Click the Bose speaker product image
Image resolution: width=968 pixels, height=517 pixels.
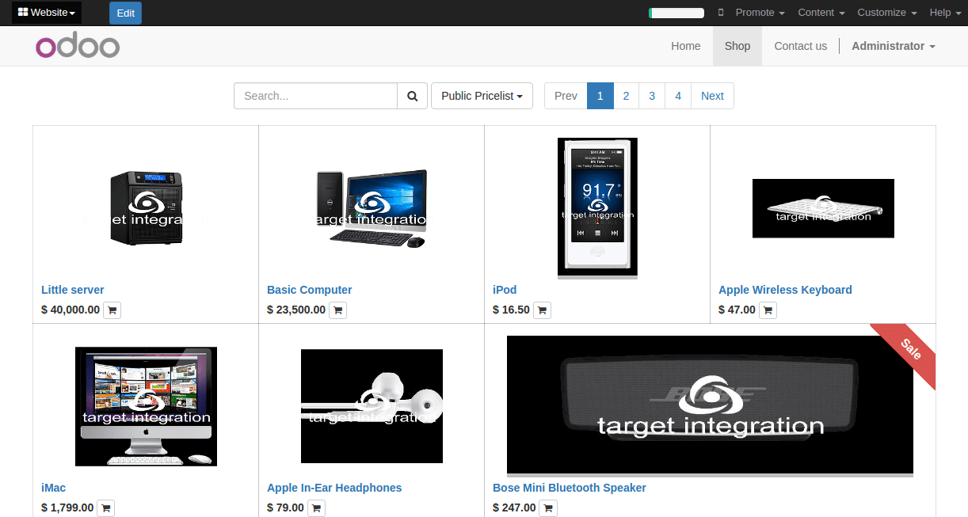pyautogui.click(x=710, y=405)
